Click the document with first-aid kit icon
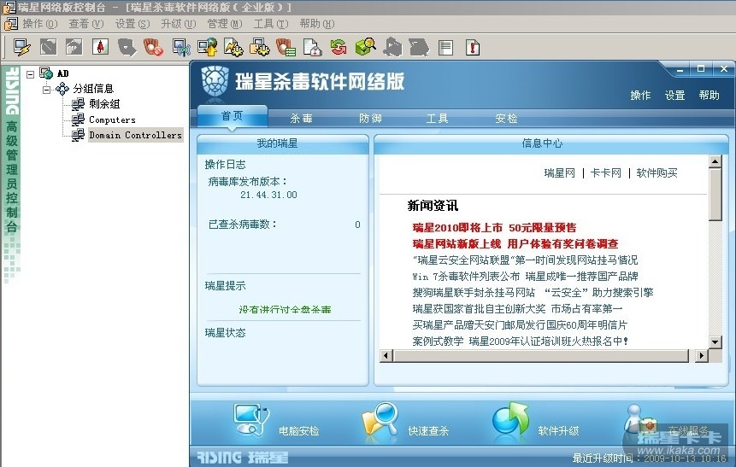Screen dimensions: 736x467 (x=312, y=47)
